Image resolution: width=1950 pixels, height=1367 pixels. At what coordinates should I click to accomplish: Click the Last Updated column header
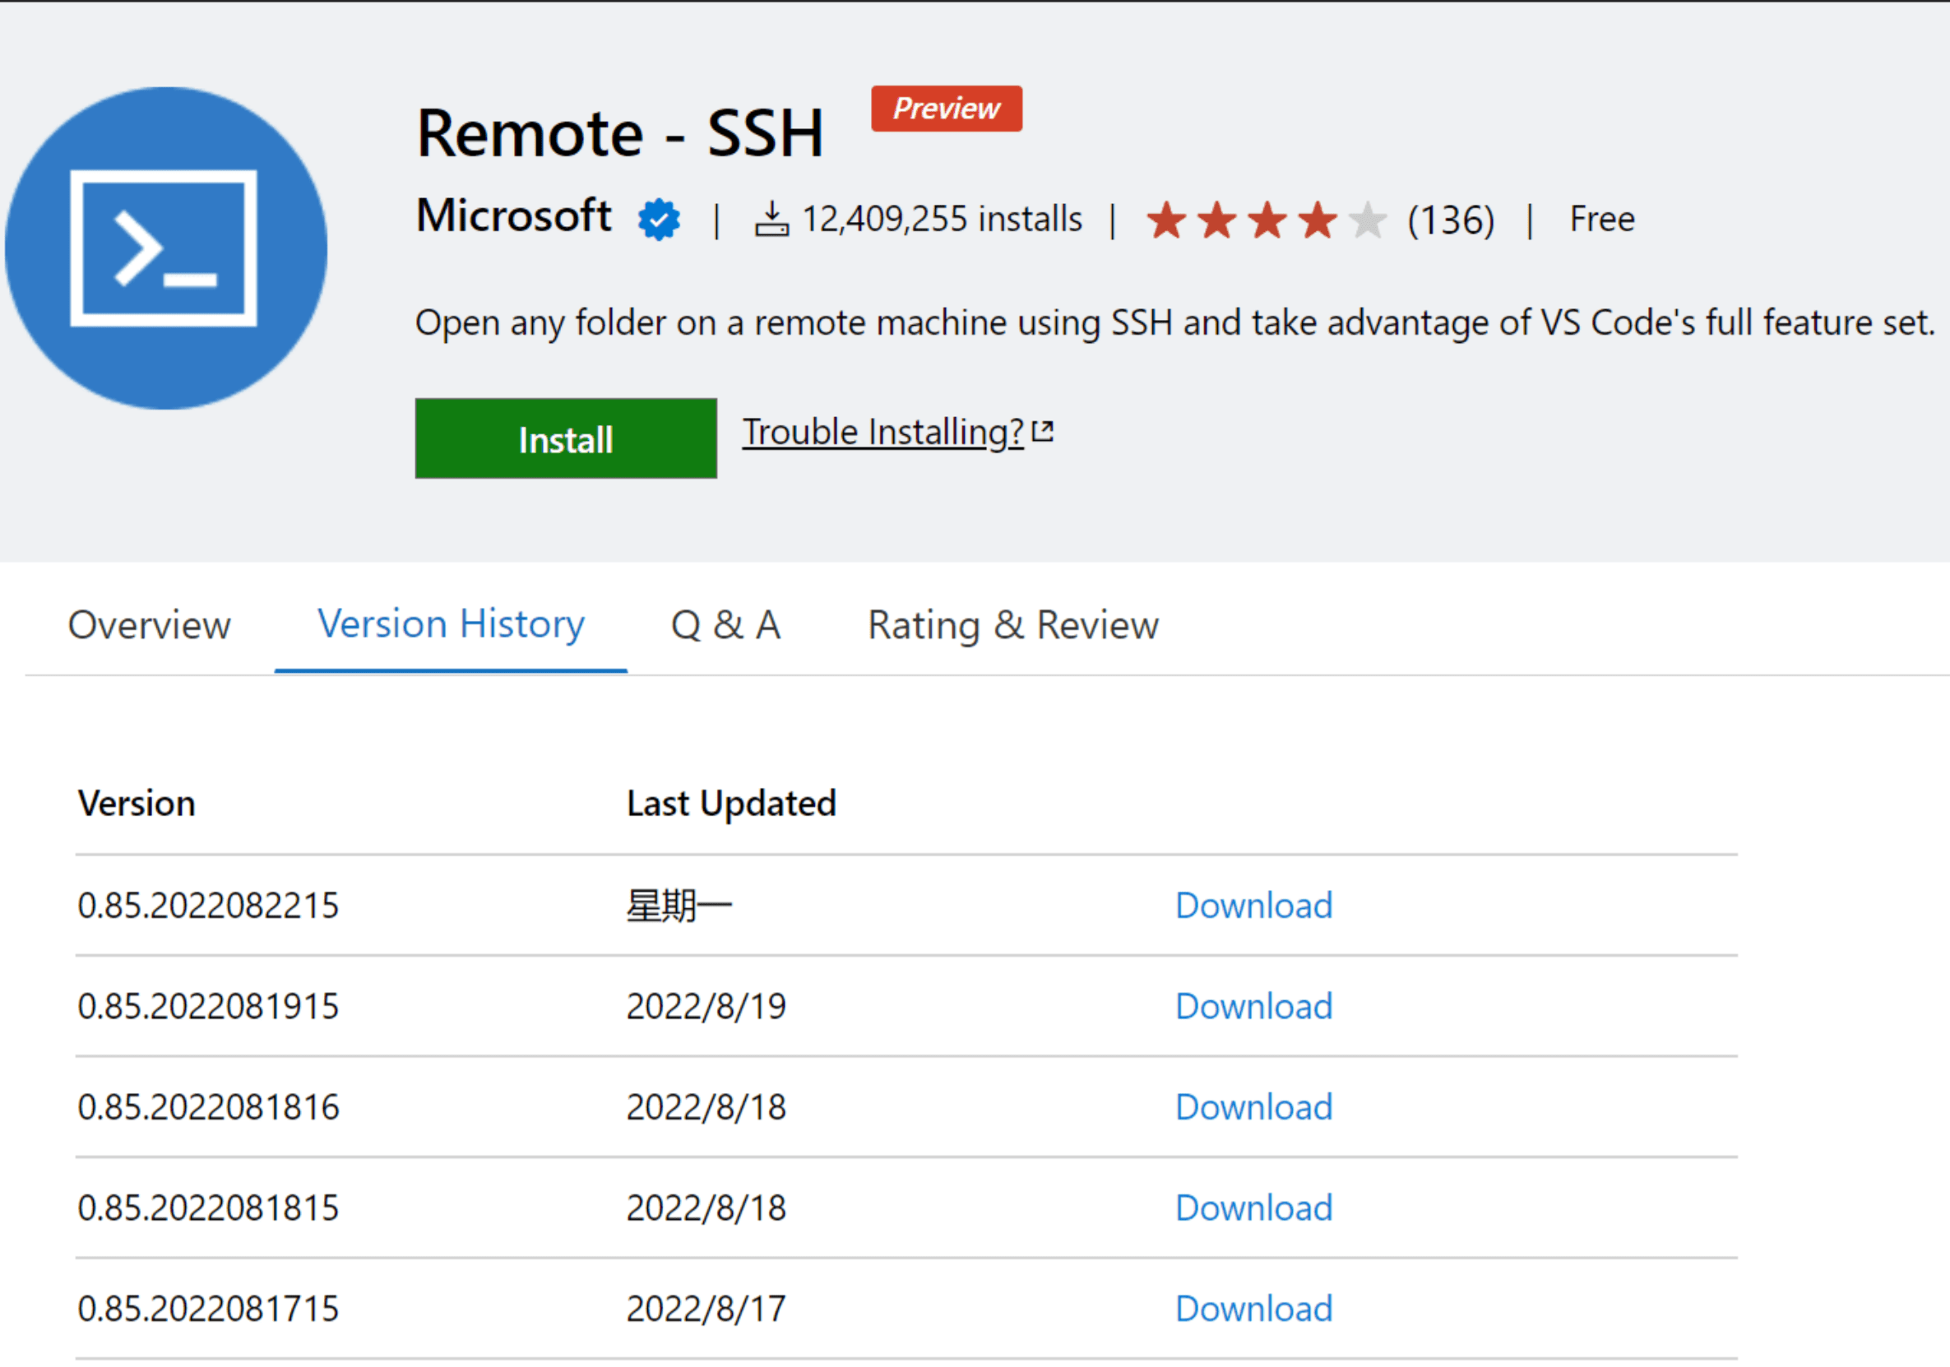point(731,804)
